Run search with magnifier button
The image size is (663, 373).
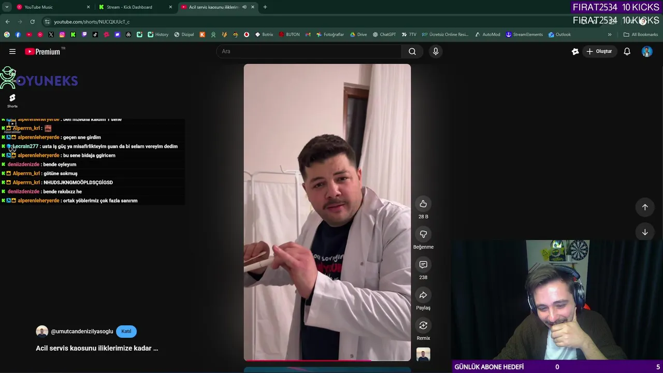point(412,51)
